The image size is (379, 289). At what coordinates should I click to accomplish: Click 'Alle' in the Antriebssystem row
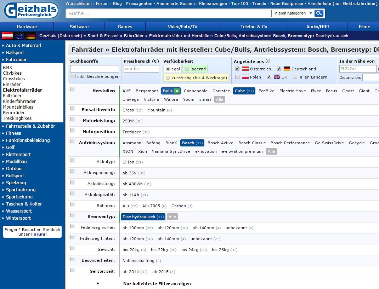point(271,151)
